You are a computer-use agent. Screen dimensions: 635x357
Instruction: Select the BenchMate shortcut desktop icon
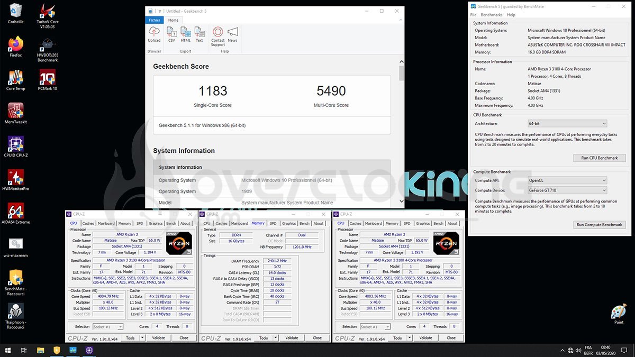16,283
